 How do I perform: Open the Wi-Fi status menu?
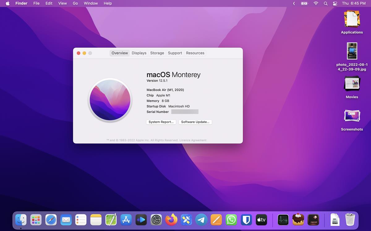pos(316,3)
